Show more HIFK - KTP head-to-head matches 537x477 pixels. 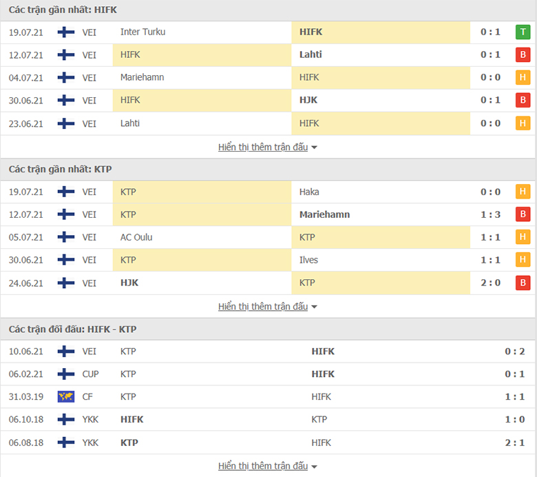[x=268, y=467]
